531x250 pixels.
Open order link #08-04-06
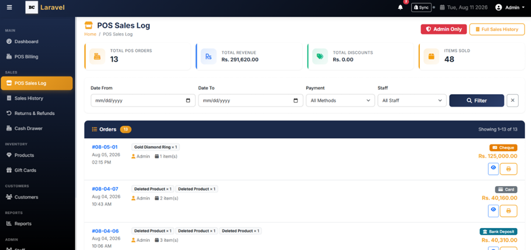point(105,231)
